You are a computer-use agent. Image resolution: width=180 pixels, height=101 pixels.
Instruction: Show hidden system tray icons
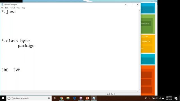(x=150, y=98)
